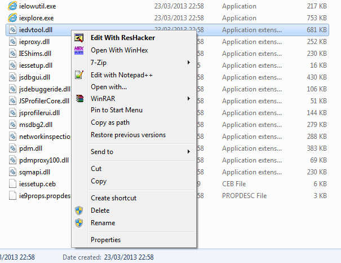Select file name JSProfilerCore.dll
Viewport: 341px width, 263px height.
(x=44, y=101)
